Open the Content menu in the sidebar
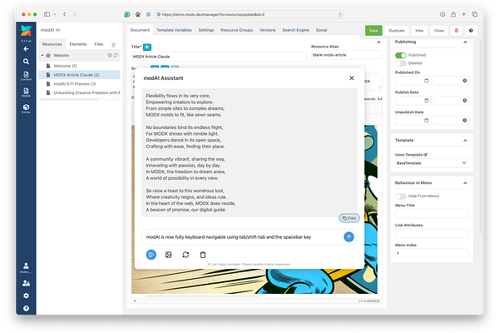499x333 pixels. (x=26, y=76)
